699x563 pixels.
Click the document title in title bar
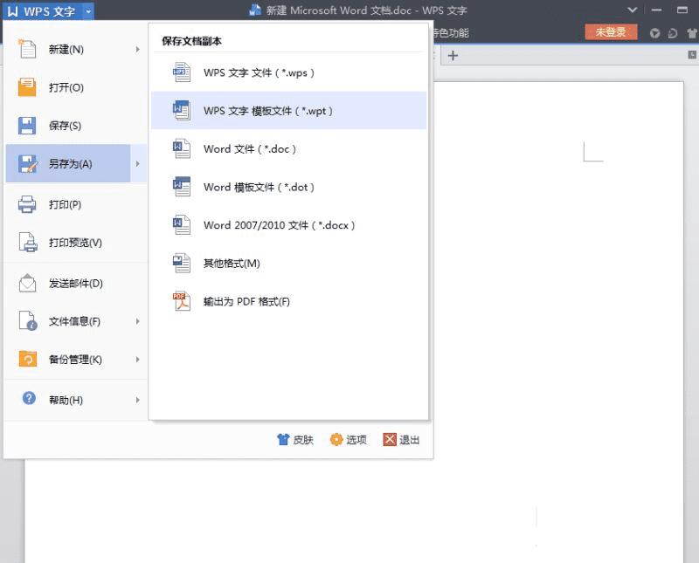(366, 10)
